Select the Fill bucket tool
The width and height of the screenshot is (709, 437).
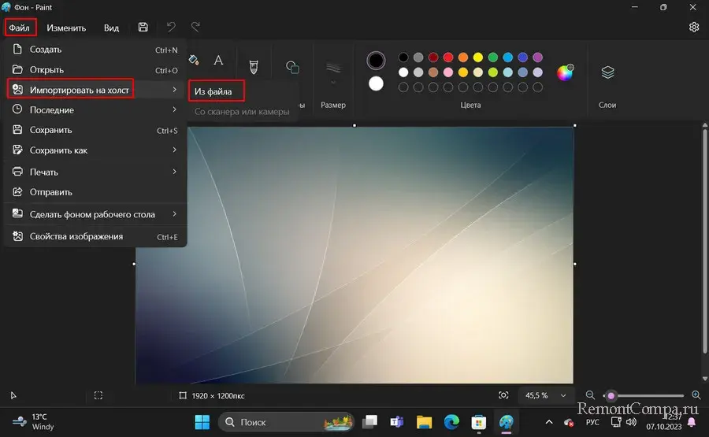click(195, 60)
